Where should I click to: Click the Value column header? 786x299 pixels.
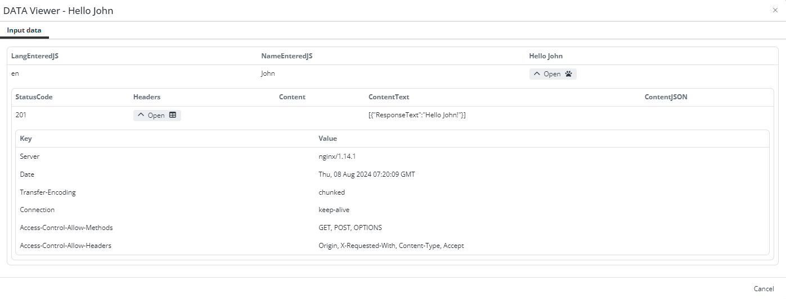pyautogui.click(x=327, y=139)
